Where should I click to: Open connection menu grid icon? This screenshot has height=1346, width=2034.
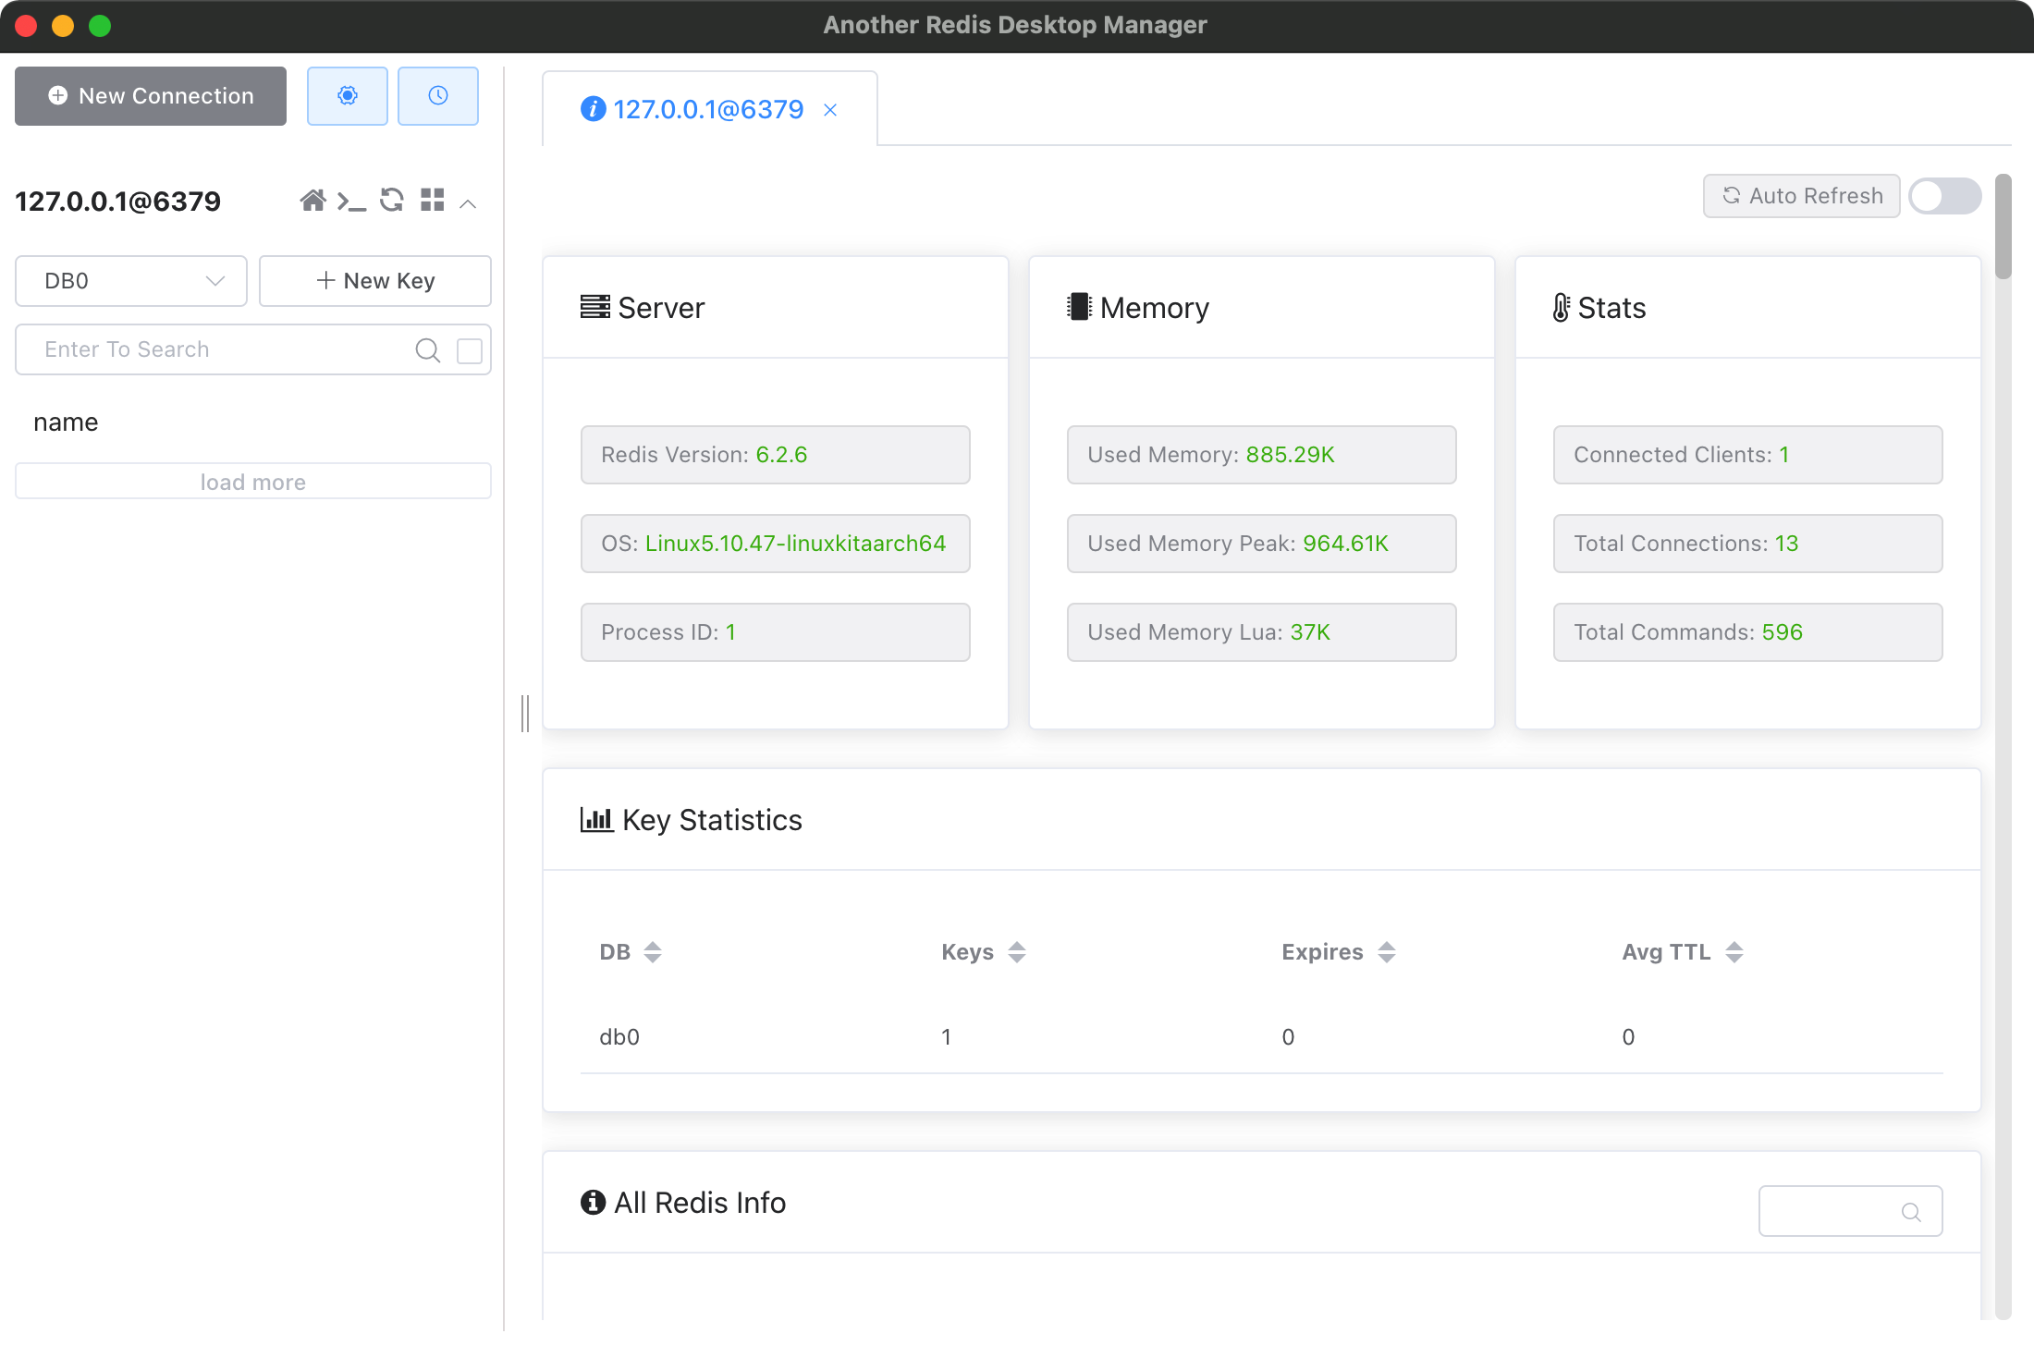(x=432, y=200)
